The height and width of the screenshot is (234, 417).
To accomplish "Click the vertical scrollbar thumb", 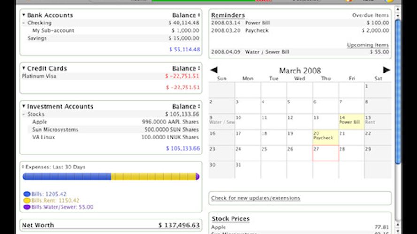I will (398, 91).
